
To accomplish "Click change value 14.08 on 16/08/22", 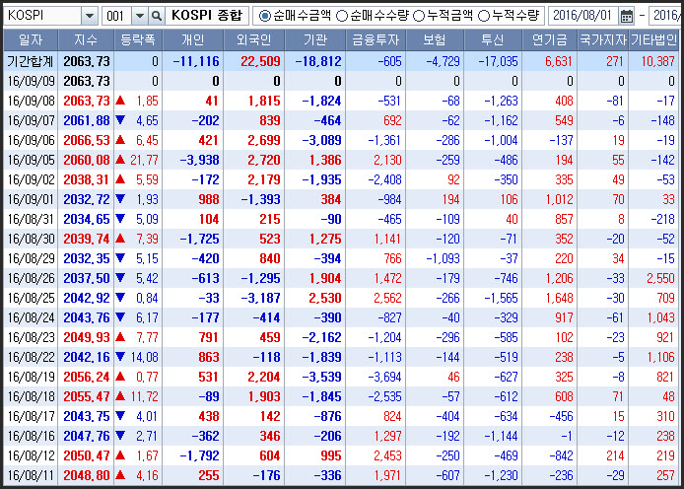I will point(144,357).
